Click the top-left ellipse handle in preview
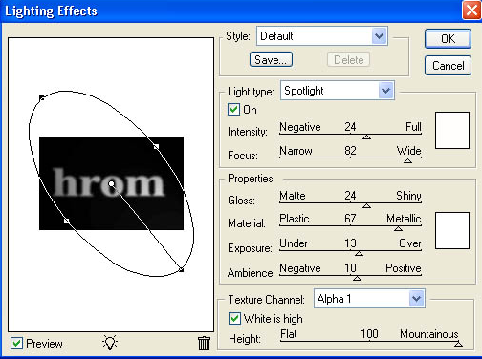The width and height of the screenshot is (482, 359). pyautogui.click(x=42, y=98)
